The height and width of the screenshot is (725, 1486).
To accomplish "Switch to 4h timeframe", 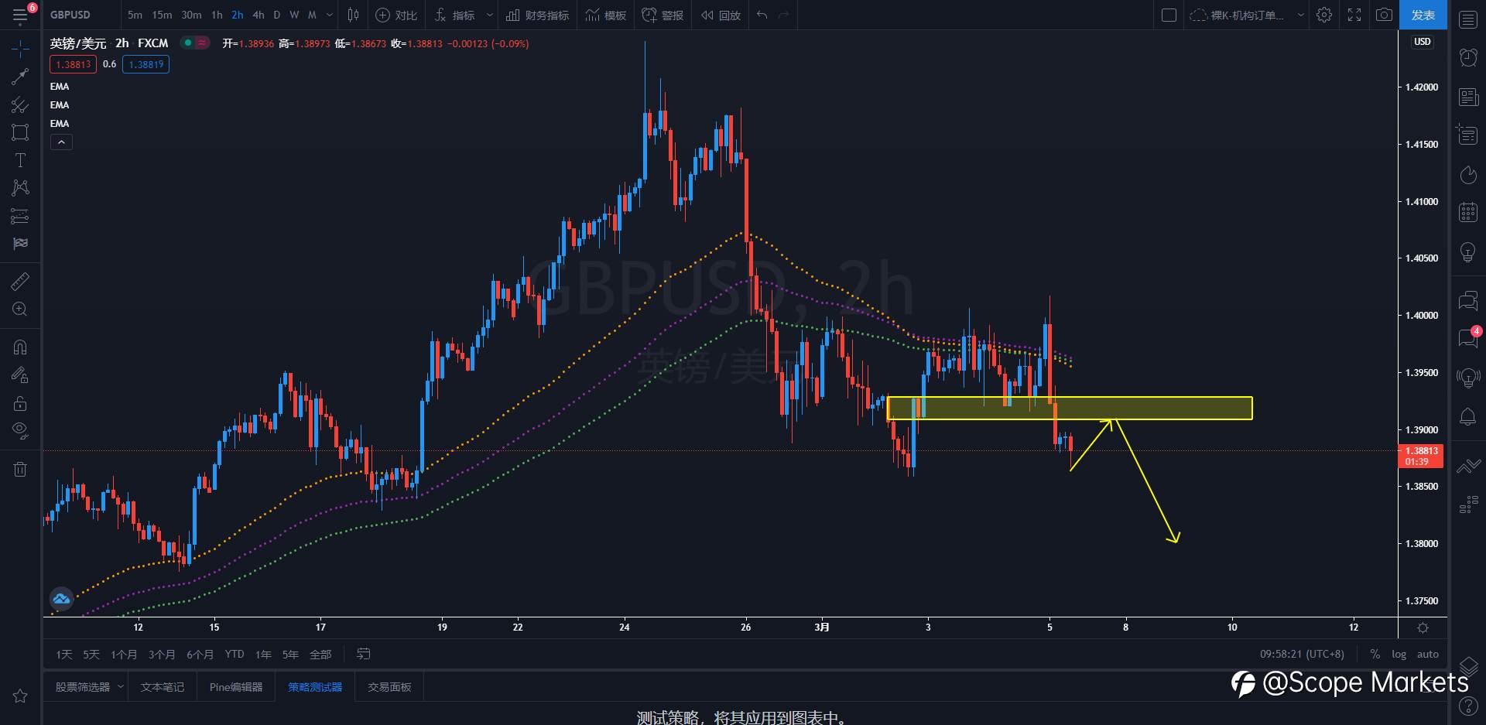I will pos(259,15).
